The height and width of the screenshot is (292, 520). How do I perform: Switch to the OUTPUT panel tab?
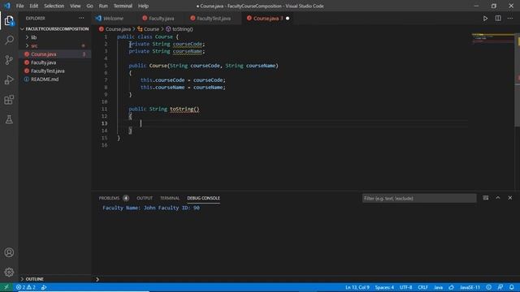tap(145, 198)
